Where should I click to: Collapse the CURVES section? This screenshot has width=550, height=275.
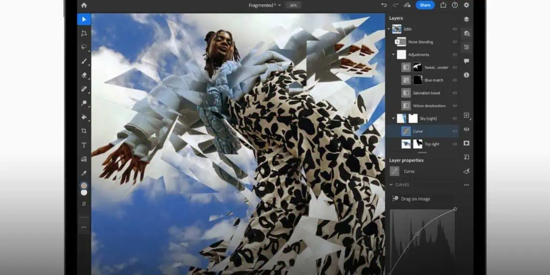[x=391, y=185]
